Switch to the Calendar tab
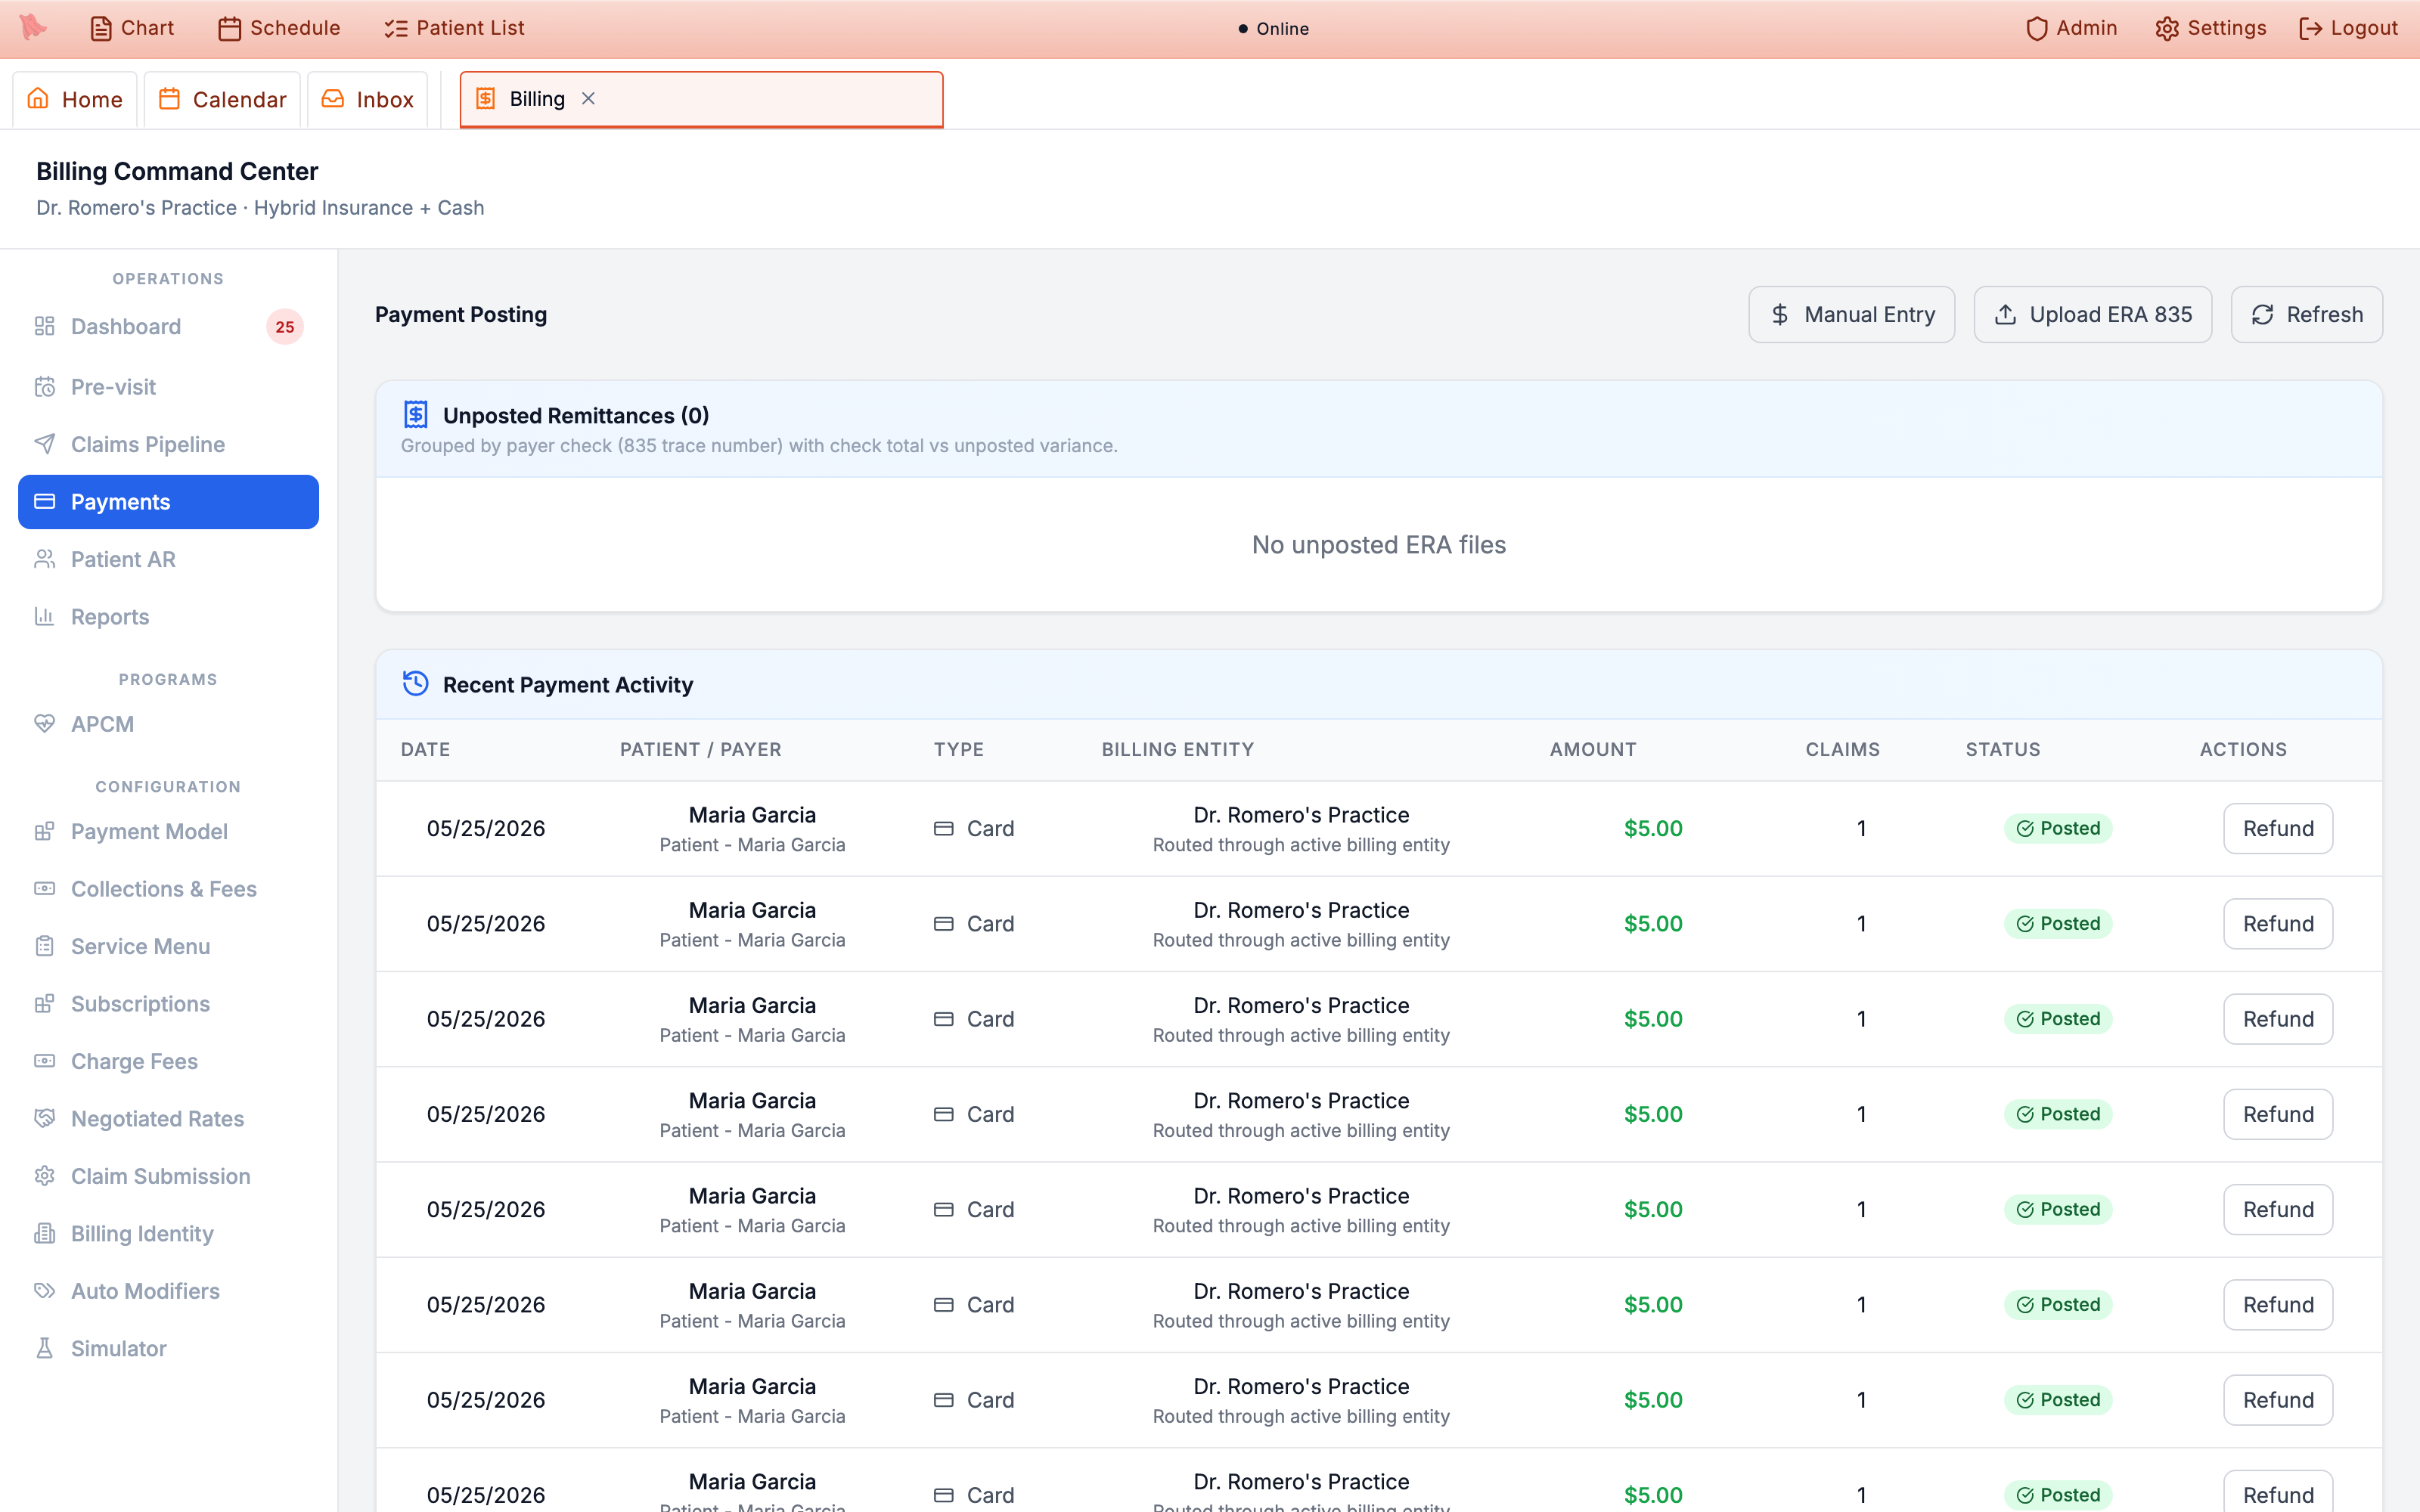Image resolution: width=2420 pixels, height=1512 pixels. coord(222,99)
